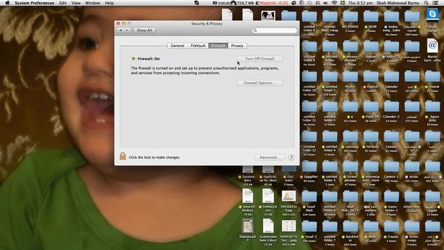This screenshot has height=250, width=444.
Task: Click the lock icon to make changes
Action: point(123,156)
